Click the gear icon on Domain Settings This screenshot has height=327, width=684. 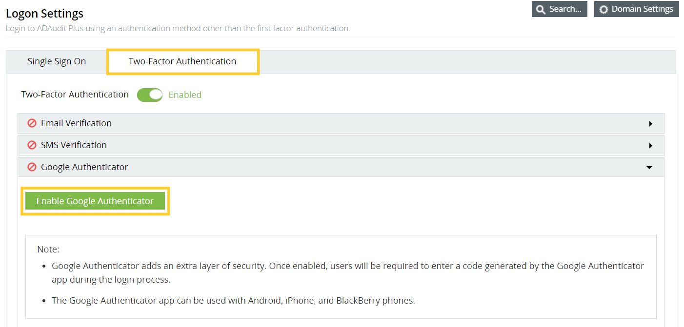pyautogui.click(x=604, y=9)
